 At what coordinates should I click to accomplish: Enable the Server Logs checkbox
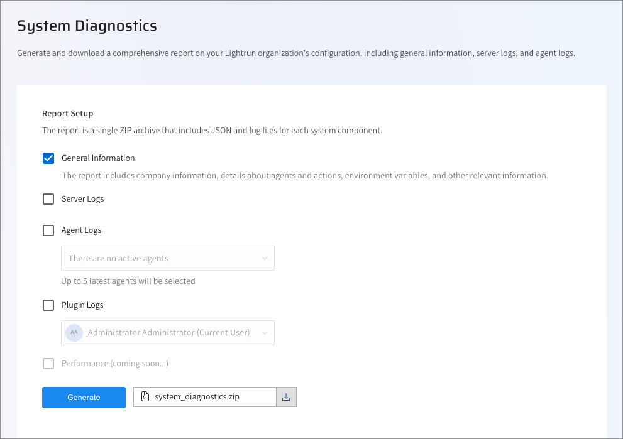tap(48, 199)
